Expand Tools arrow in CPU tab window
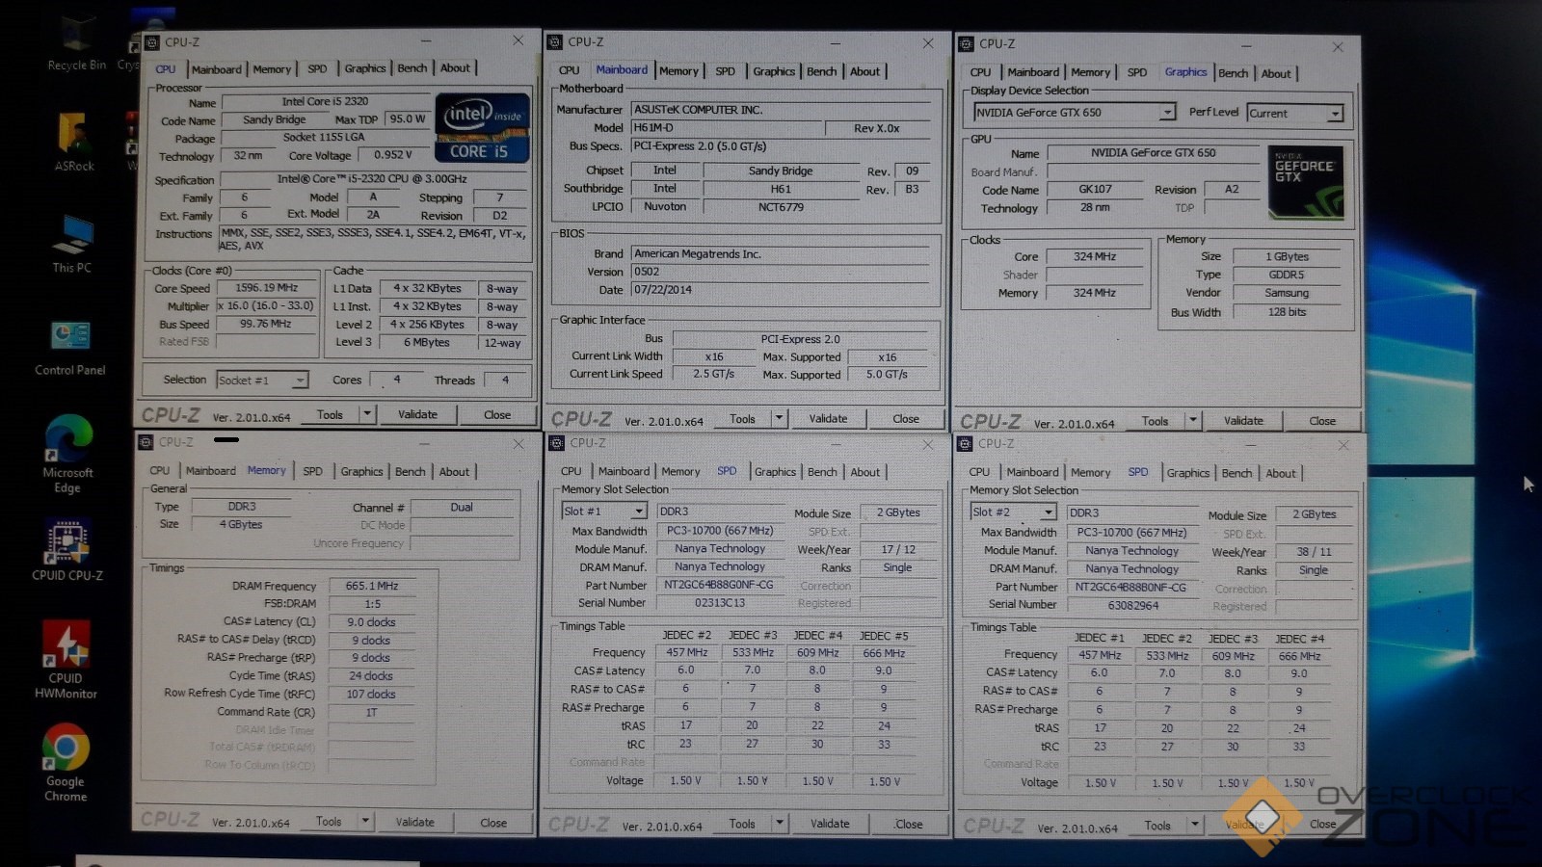The width and height of the screenshot is (1542, 867). (x=366, y=414)
